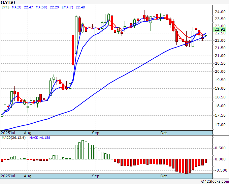Click the MA(50) legend label

coord(41,7)
